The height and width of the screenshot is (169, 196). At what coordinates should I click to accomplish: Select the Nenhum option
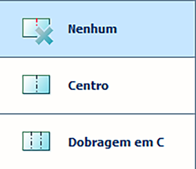(x=98, y=29)
